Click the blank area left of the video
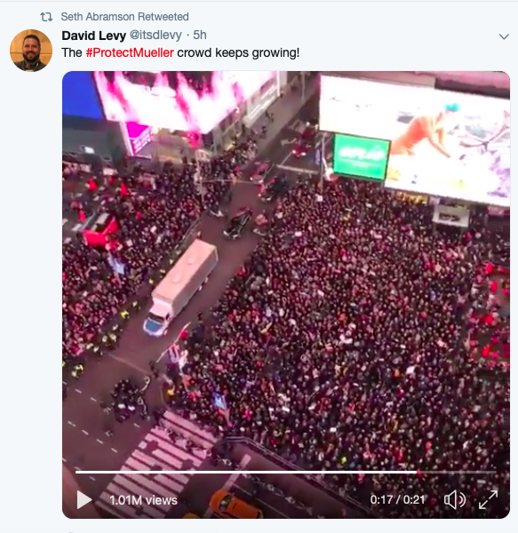Image resolution: width=518 pixels, height=533 pixels. tap(31, 292)
